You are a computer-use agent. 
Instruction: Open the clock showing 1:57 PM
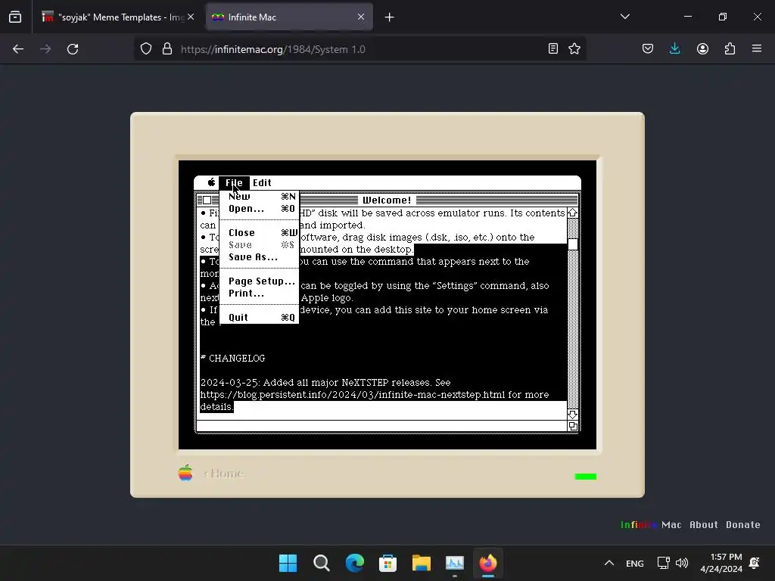(721, 563)
